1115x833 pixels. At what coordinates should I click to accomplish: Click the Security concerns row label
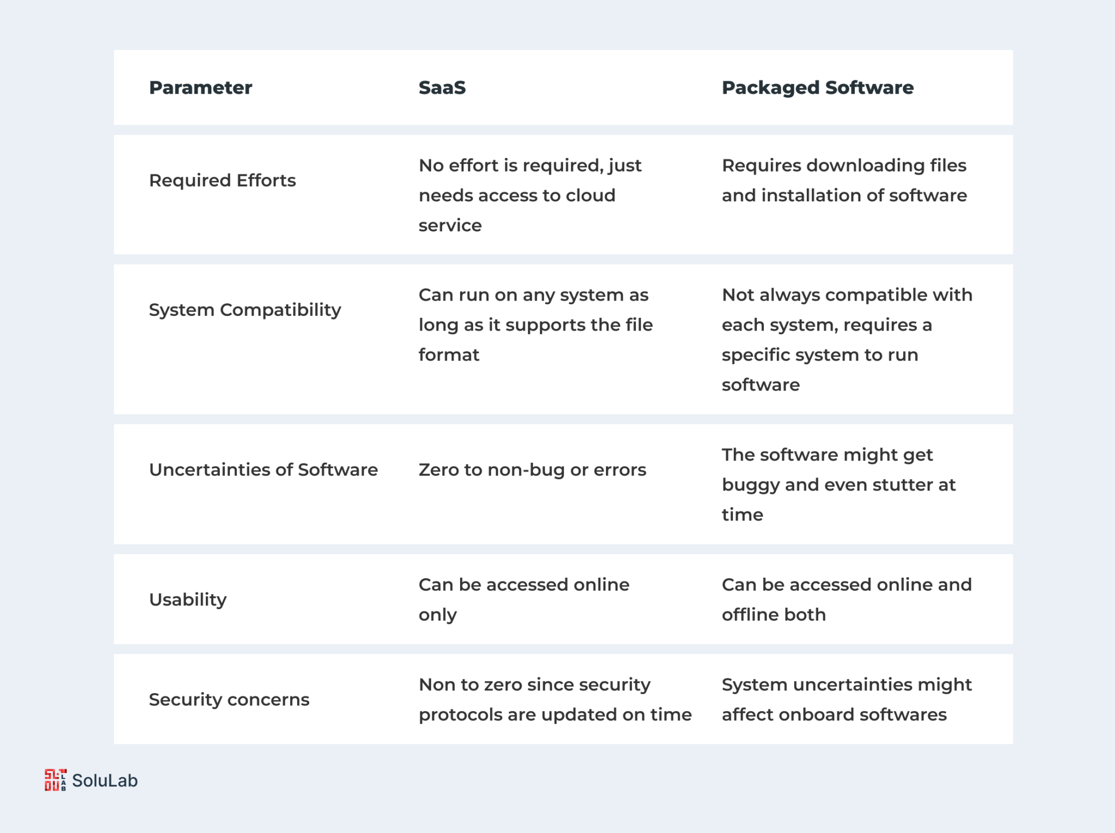point(229,699)
